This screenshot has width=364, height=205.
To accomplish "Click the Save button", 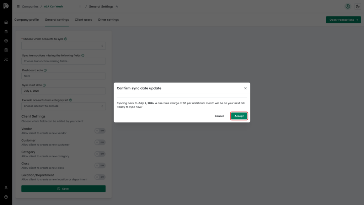I will click(x=63, y=189).
